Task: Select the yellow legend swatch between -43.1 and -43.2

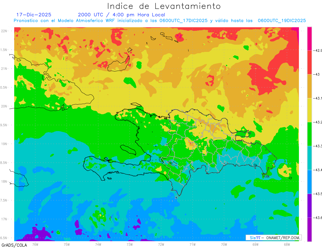Action: coord(309,110)
